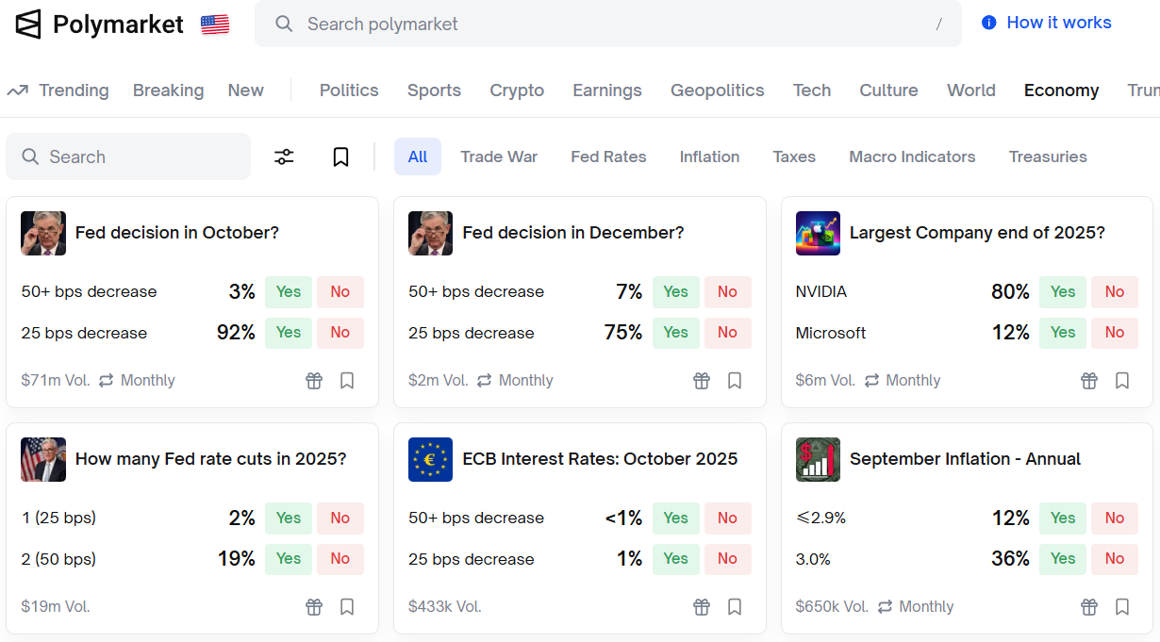Select the Macro Indicators filter

pyautogui.click(x=912, y=156)
